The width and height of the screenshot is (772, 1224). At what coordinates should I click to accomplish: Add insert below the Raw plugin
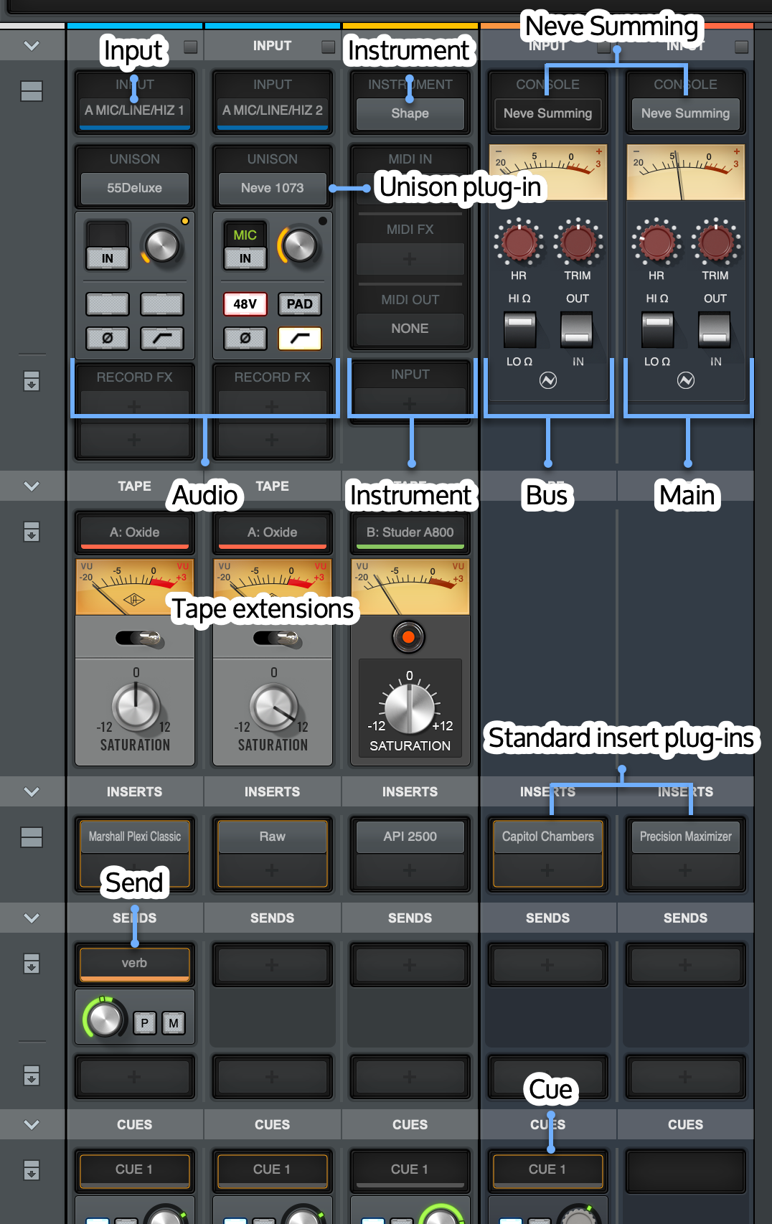[273, 870]
